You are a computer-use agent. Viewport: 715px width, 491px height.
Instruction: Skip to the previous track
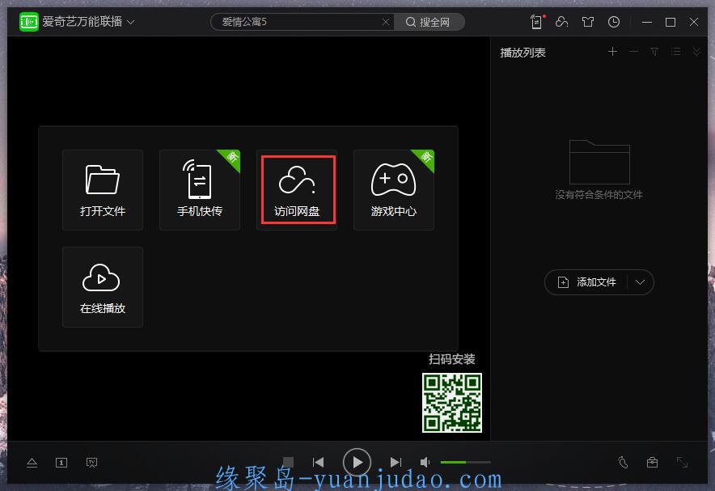(319, 462)
